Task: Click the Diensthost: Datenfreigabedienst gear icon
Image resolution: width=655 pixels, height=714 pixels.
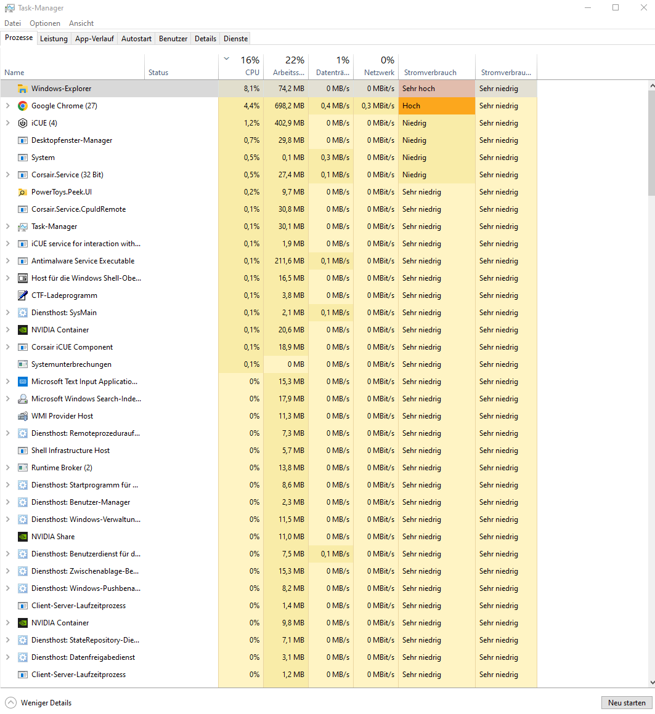Action: click(22, 657)
